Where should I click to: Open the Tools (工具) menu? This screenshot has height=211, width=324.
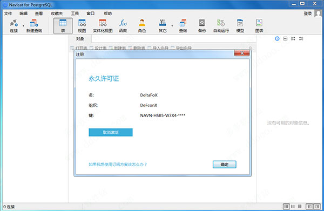point(75,13)
